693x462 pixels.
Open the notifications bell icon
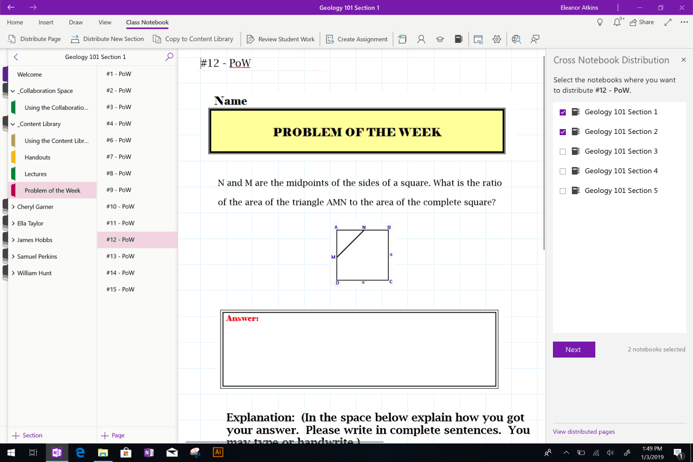[617, 22]
